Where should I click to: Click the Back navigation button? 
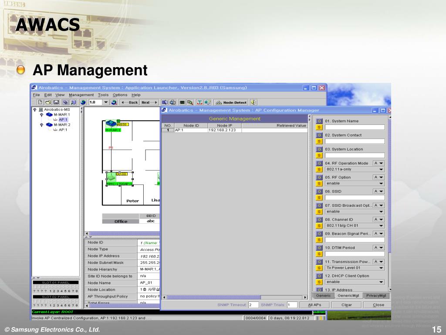(x=130, y=102)
